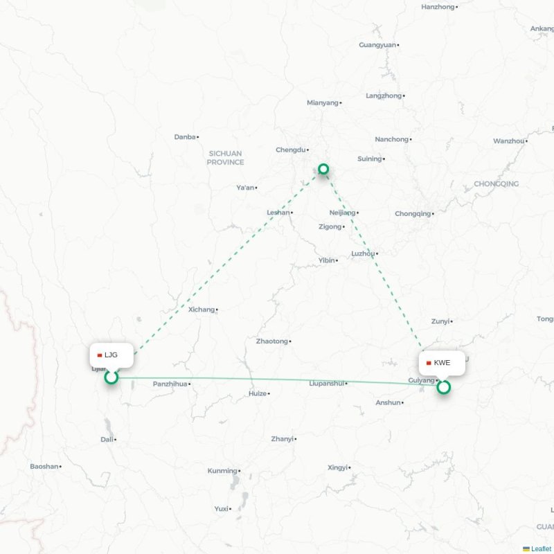Open the Leaflet attribution link
The height and width of the screenshot is (554, 554).
point(541,548)
